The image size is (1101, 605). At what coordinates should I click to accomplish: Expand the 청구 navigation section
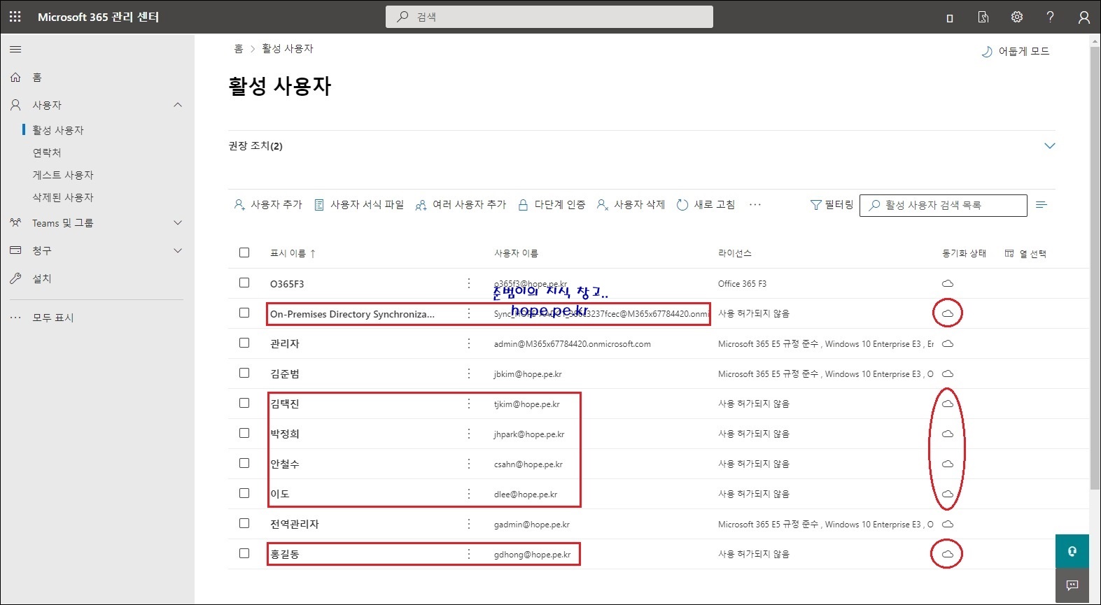coord(178,250)
